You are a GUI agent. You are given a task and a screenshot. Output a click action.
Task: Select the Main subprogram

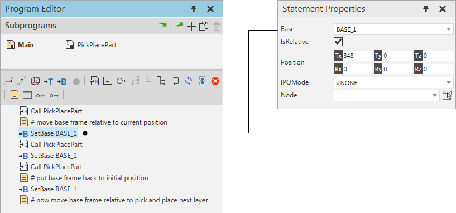(20, 45)
